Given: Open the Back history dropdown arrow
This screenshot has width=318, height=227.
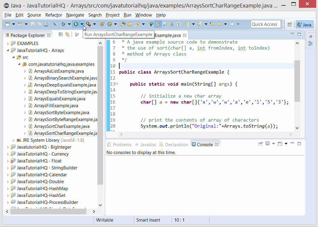Looking at the screenshot, I should (x=225, y=24).
